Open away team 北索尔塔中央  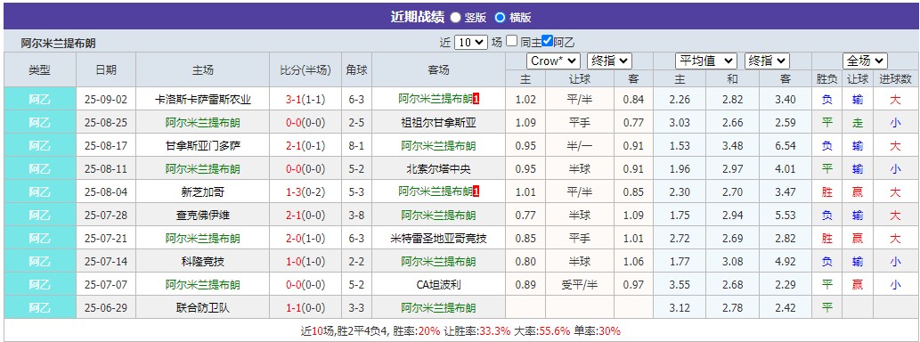[438, 169]
